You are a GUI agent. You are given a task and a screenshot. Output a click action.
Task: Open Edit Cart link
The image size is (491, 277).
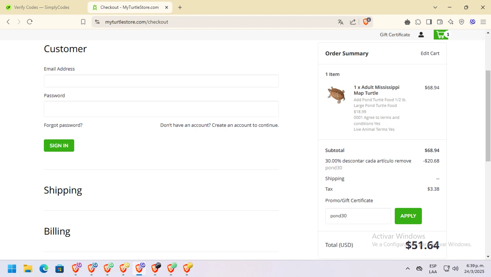430,53
